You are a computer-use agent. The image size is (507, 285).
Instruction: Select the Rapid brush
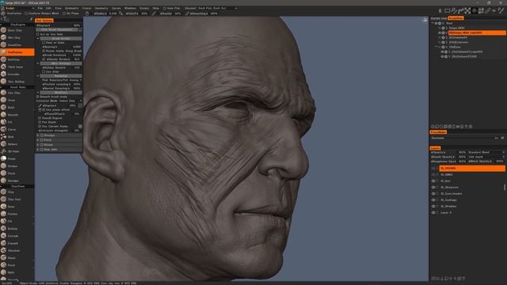12,258
